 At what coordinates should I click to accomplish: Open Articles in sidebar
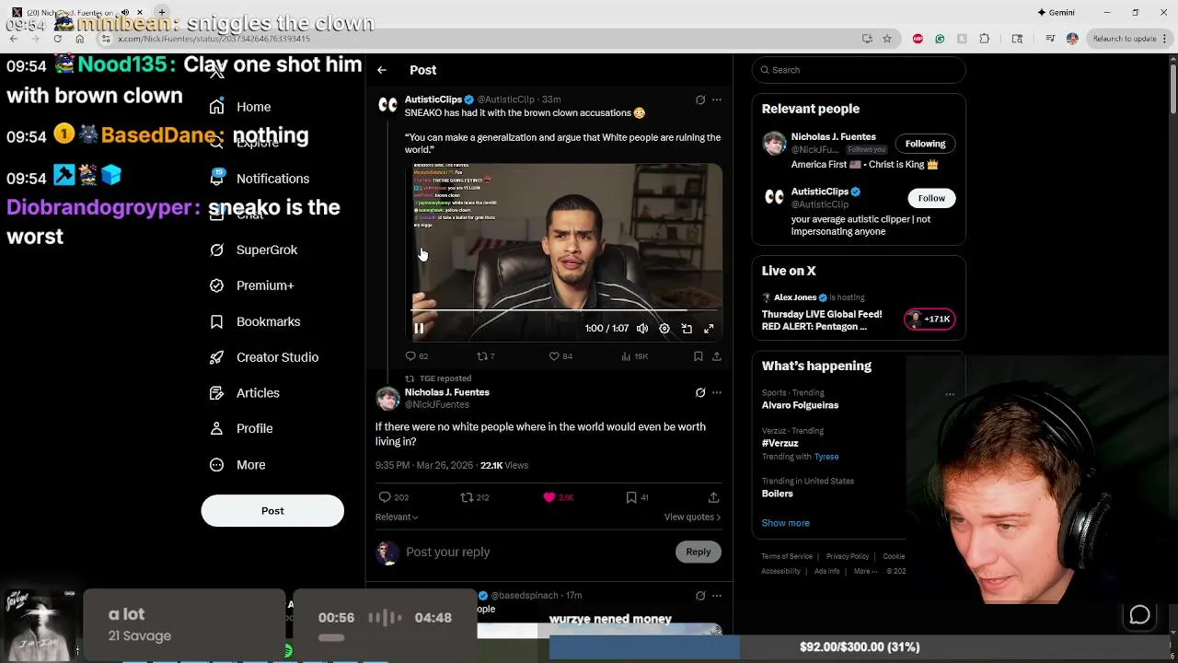point(245,393)
